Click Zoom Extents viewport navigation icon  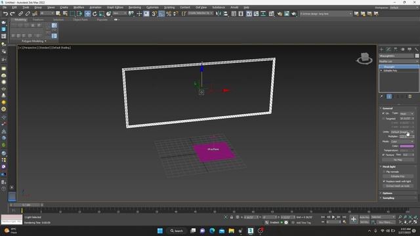pyautogui.click(x=410, y=217)
